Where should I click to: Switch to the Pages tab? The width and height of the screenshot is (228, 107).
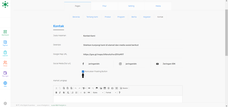click(x=78, y=6)
